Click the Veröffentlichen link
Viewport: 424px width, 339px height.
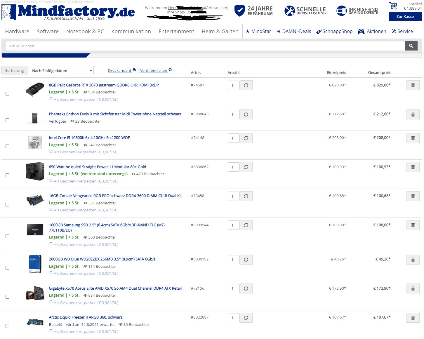point(156,70)
